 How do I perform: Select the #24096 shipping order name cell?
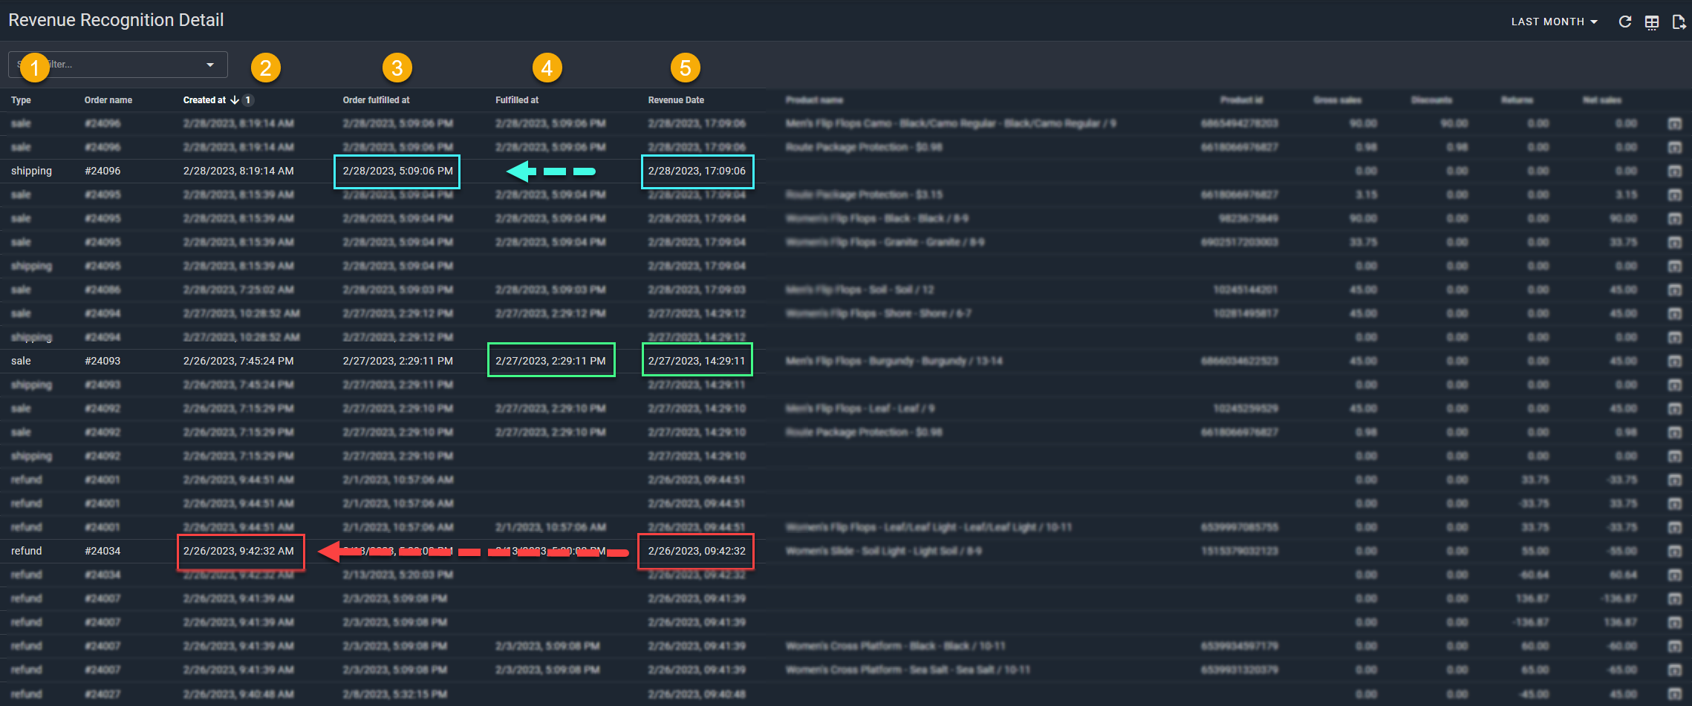pyautogui.click(x=103, y=171)
